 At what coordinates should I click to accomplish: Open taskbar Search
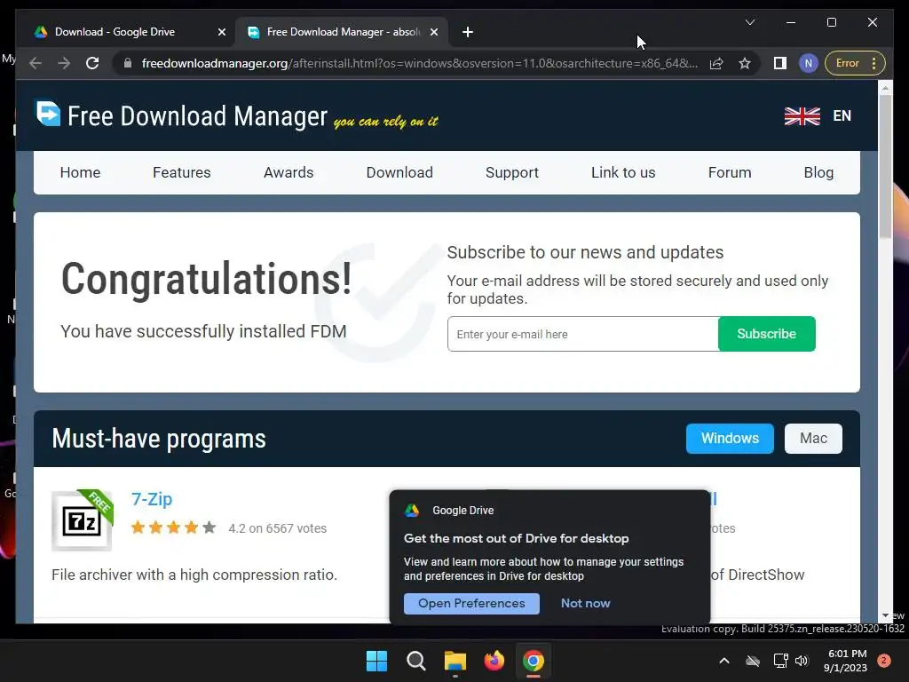(415, 661)
